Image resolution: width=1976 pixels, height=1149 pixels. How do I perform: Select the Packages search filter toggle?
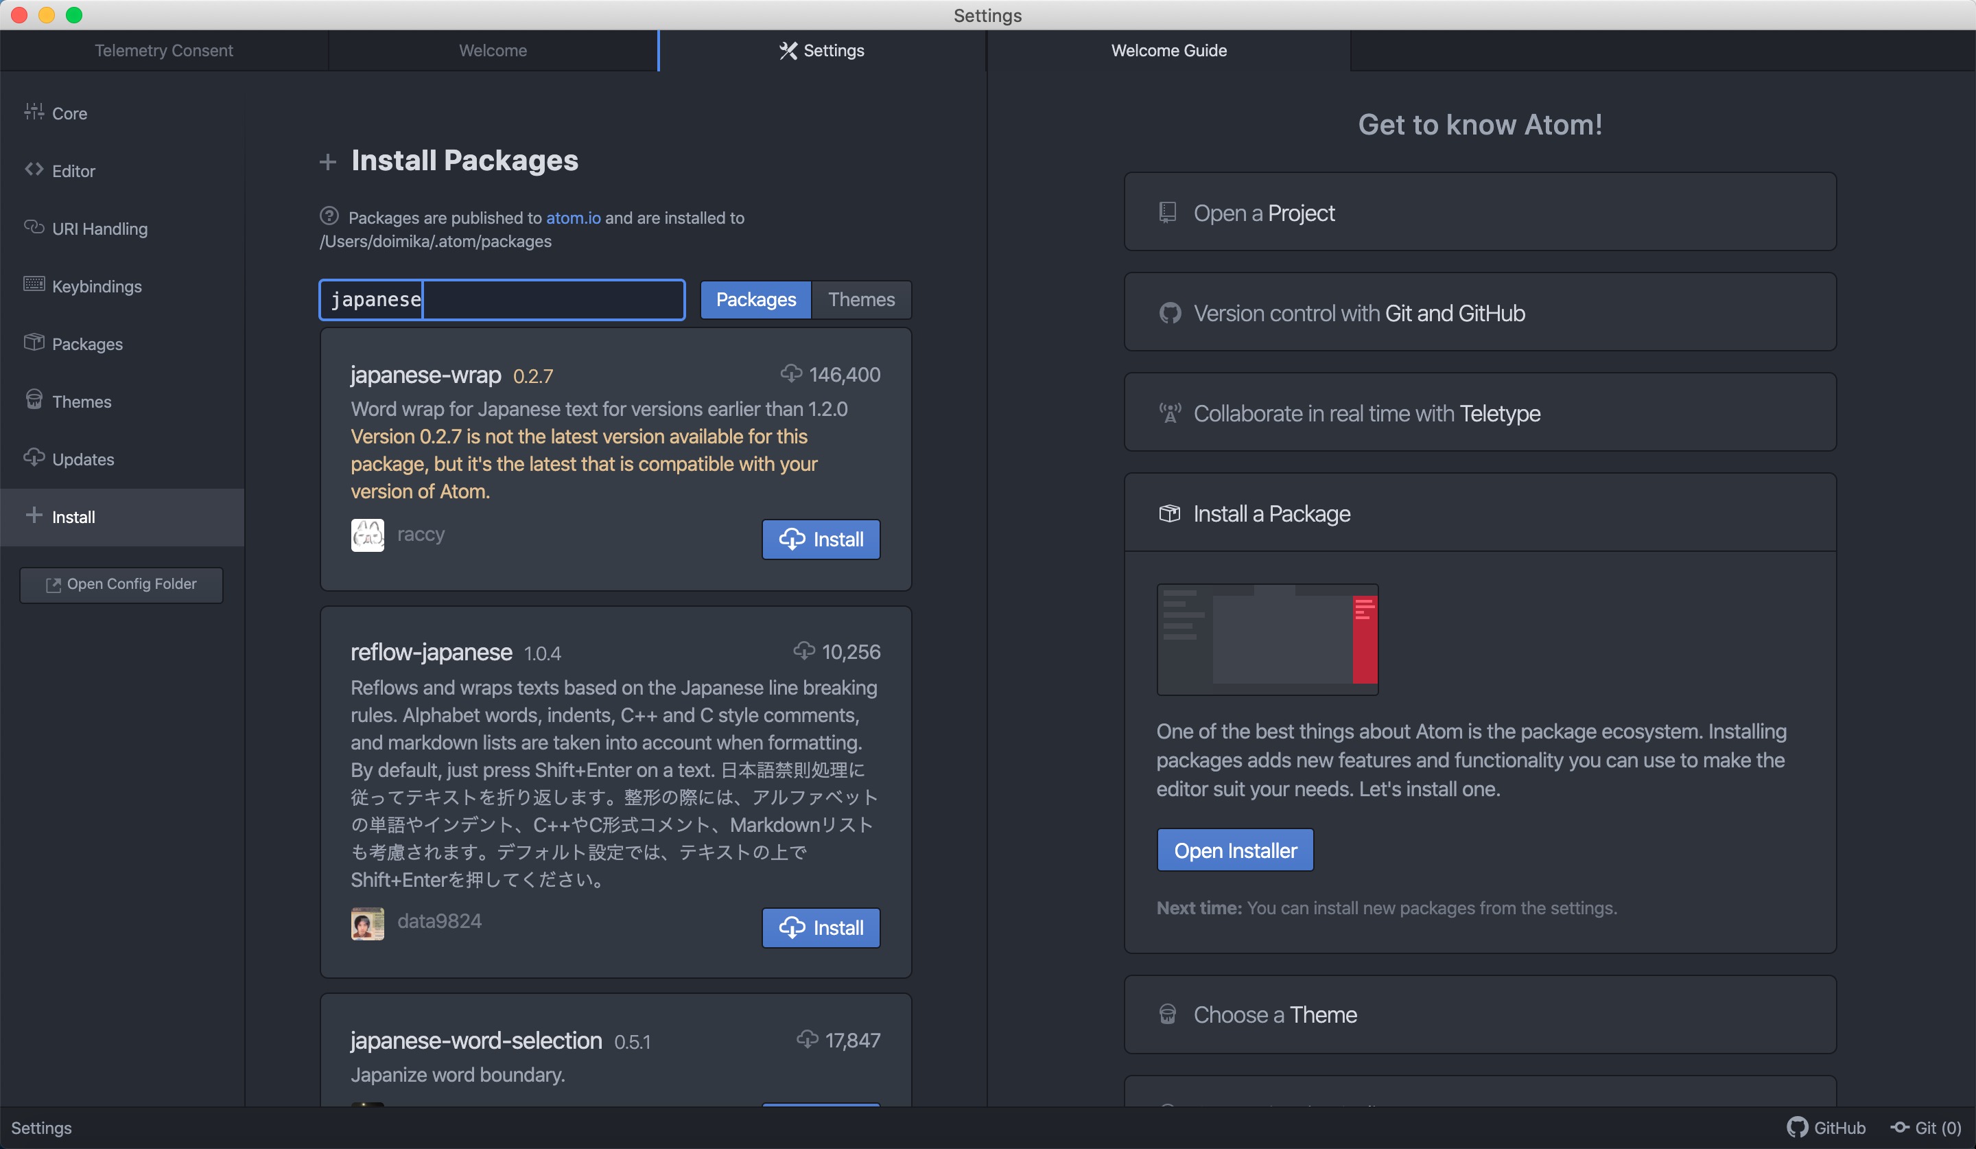pyautogui.click(x=755, y=299)
